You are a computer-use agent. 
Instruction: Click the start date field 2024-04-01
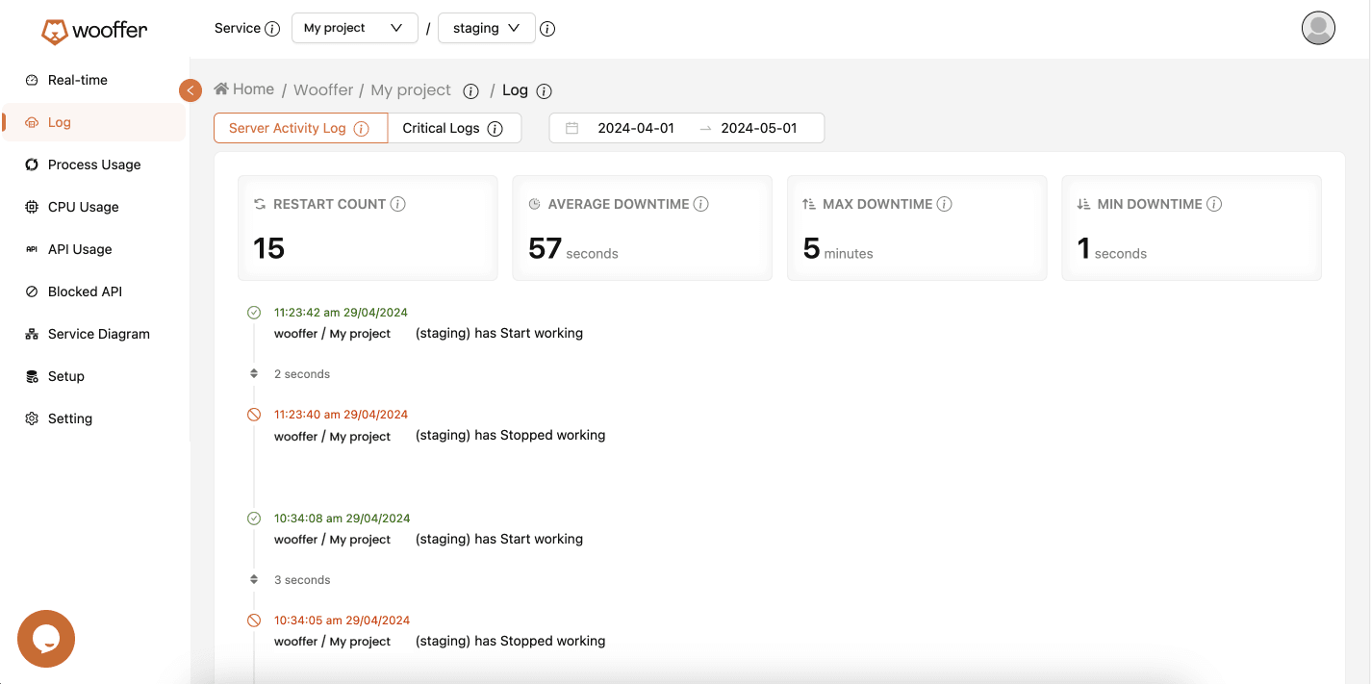coord(635,128)
